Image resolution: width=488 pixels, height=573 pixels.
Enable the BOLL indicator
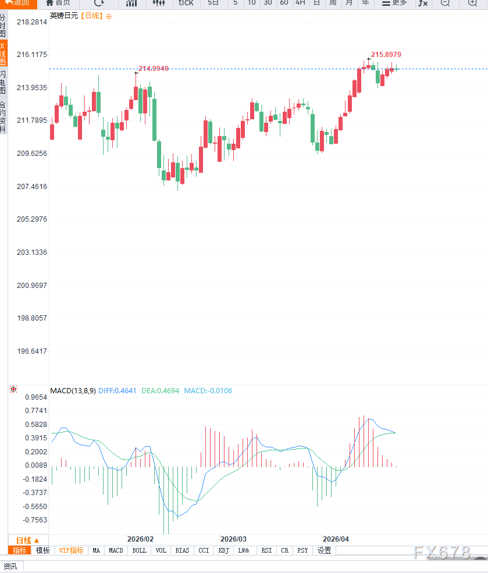(x=139, y=550)
